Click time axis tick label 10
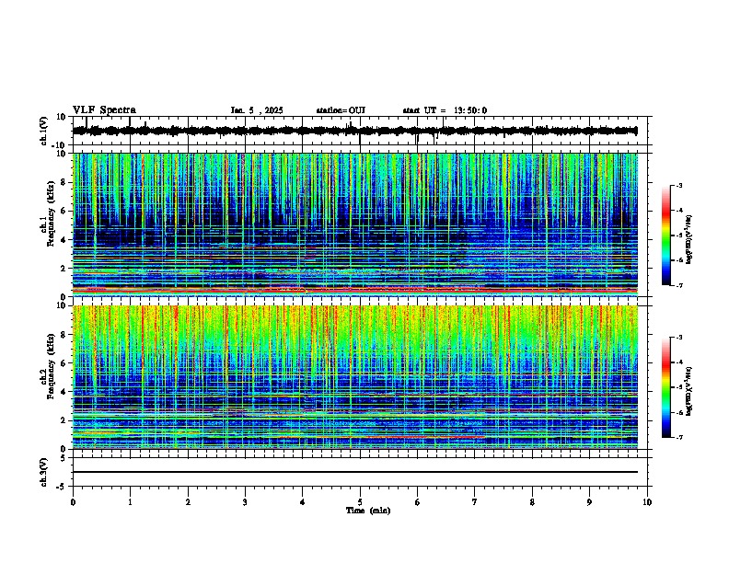Viewport: 729px width, 563px height. [x=647, y=502]
